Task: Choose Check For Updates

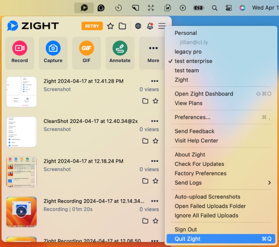Action: [x=221, y=164]
